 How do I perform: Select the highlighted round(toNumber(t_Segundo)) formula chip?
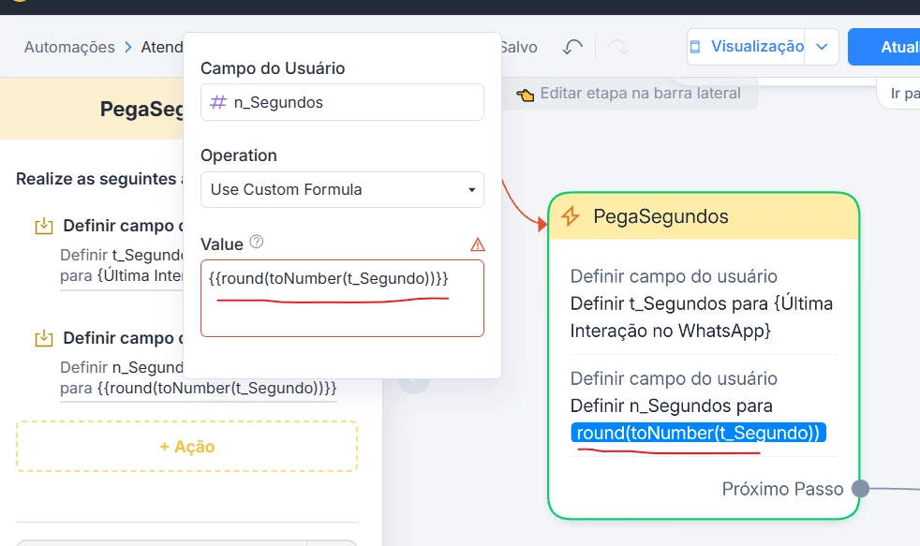click(x=698, y=433)
